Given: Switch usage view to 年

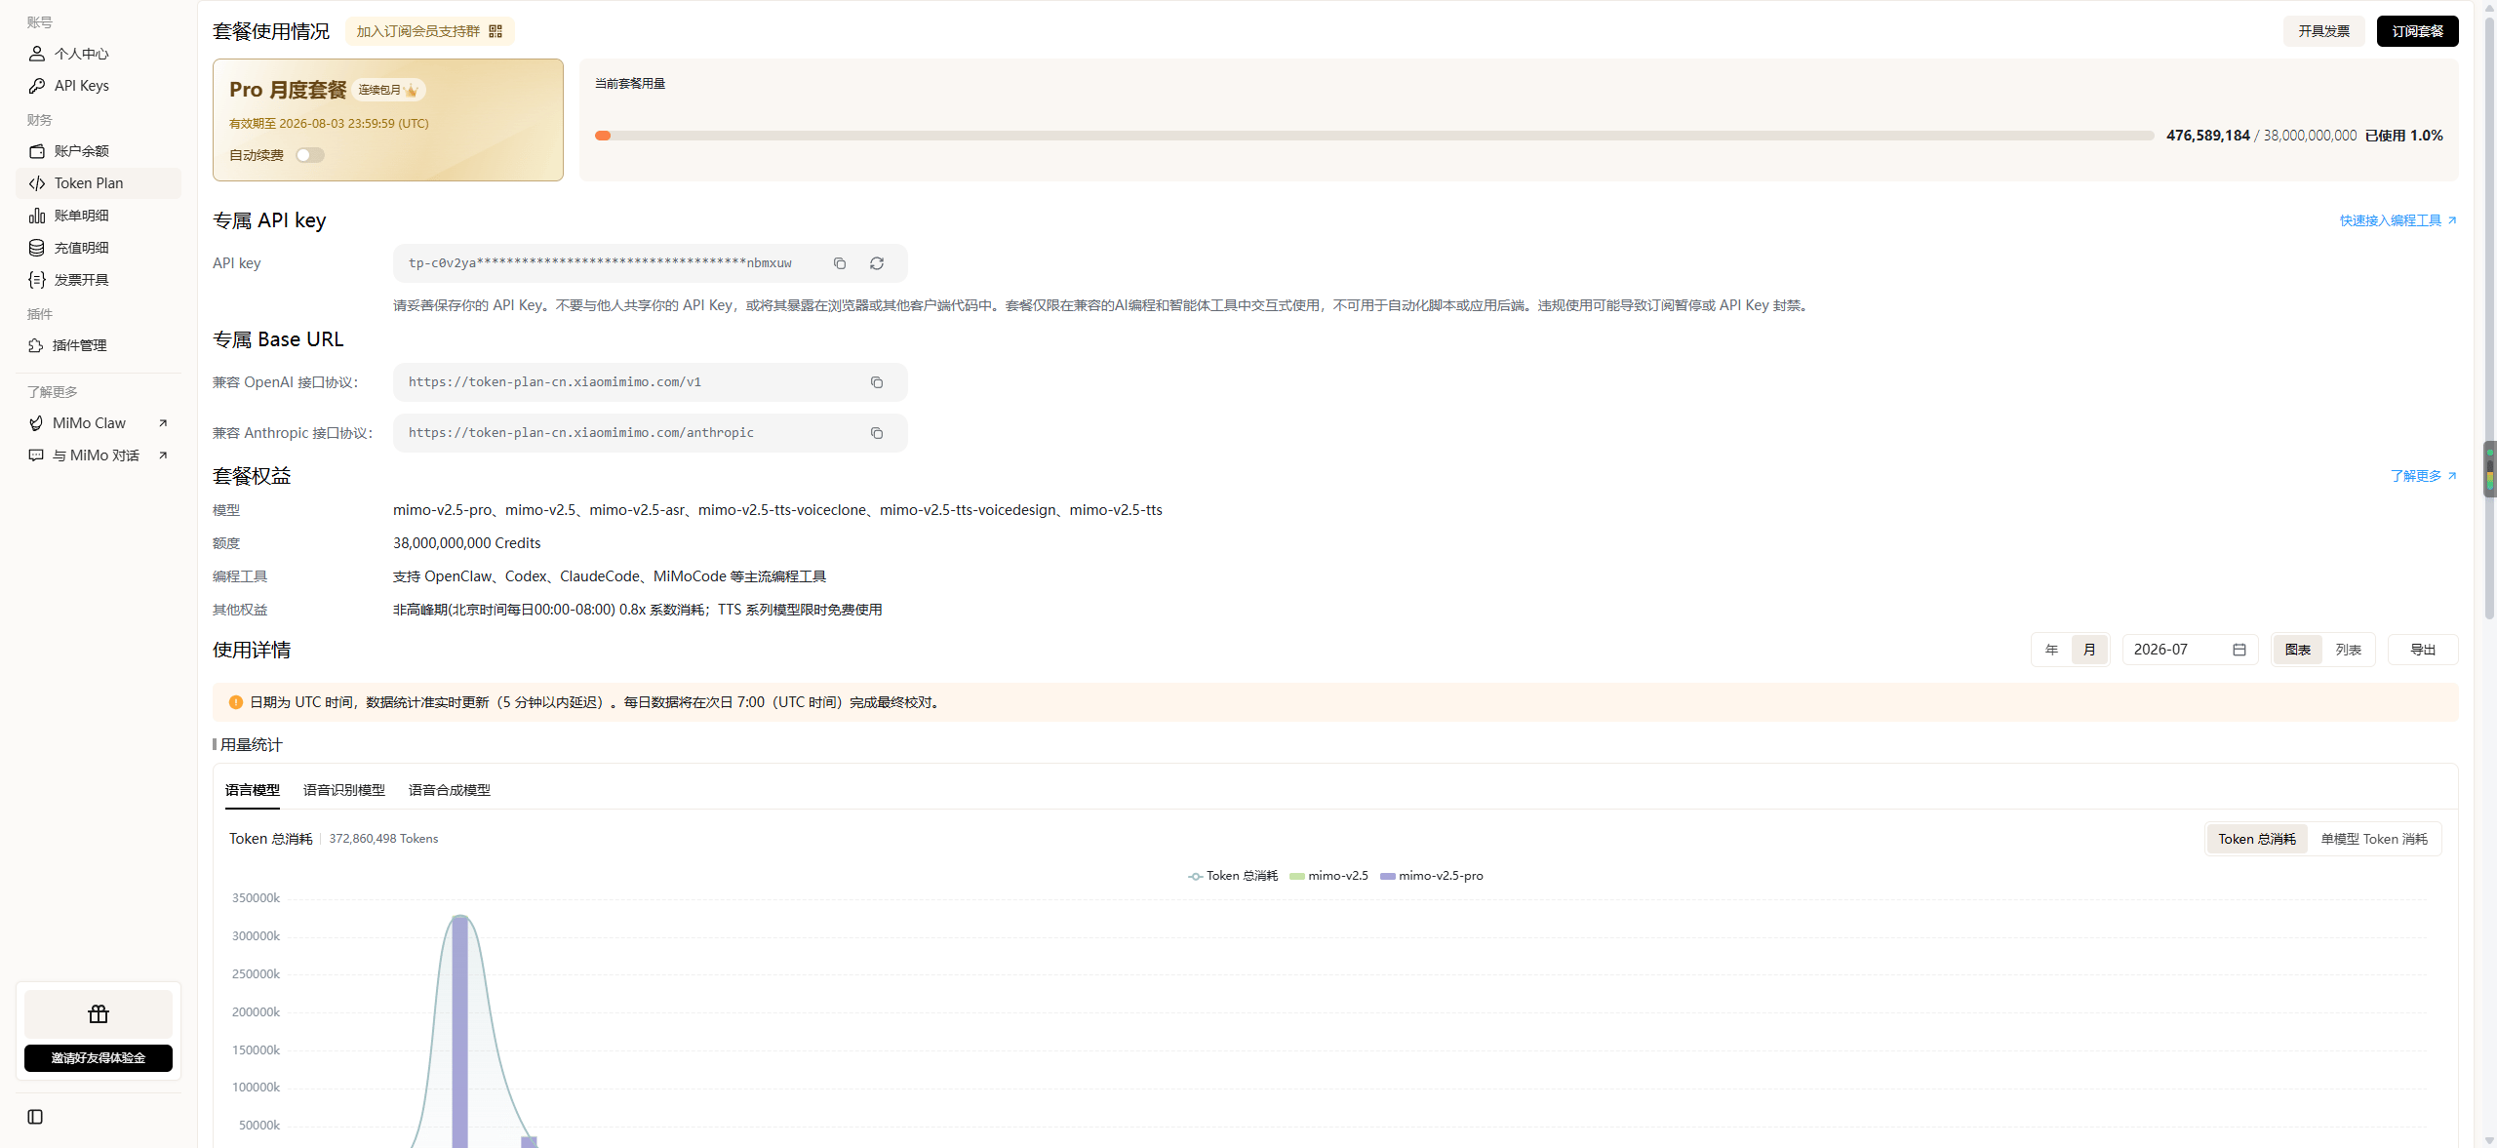Looking at the screenshot, I should [x=2052, y=650].
